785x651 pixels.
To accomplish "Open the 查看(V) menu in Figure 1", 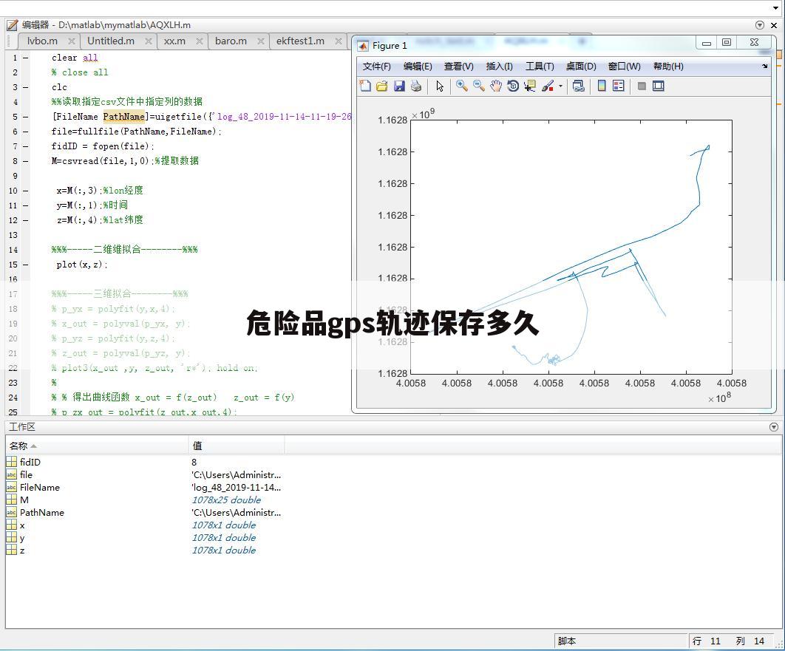I will click(458, 67).
